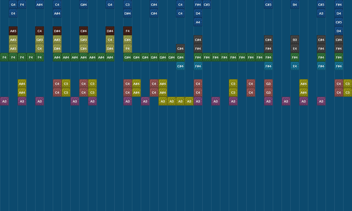Click the teal C#4 note block

pos(180,66)
